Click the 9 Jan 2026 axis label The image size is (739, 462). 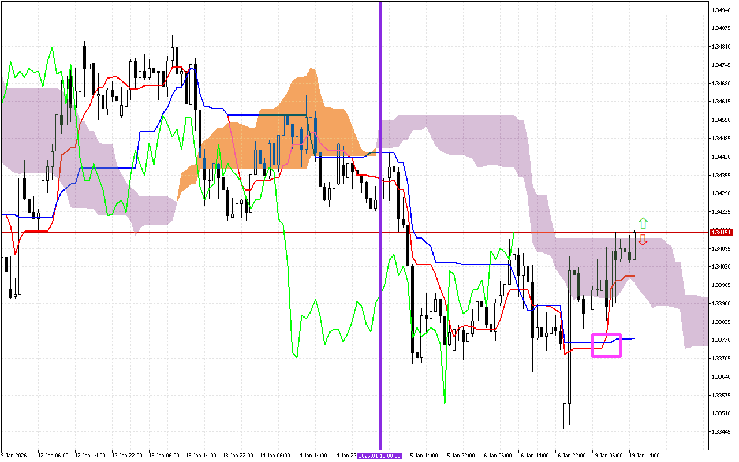13,454
